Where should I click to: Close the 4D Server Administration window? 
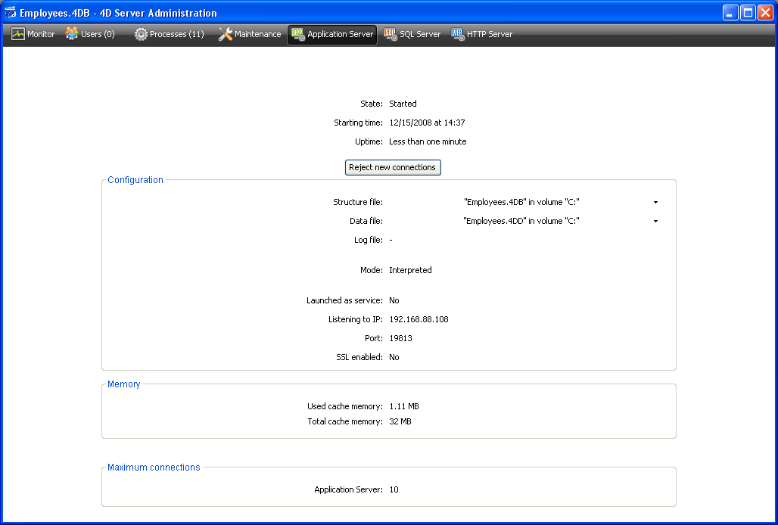click(x=764, y=13)
